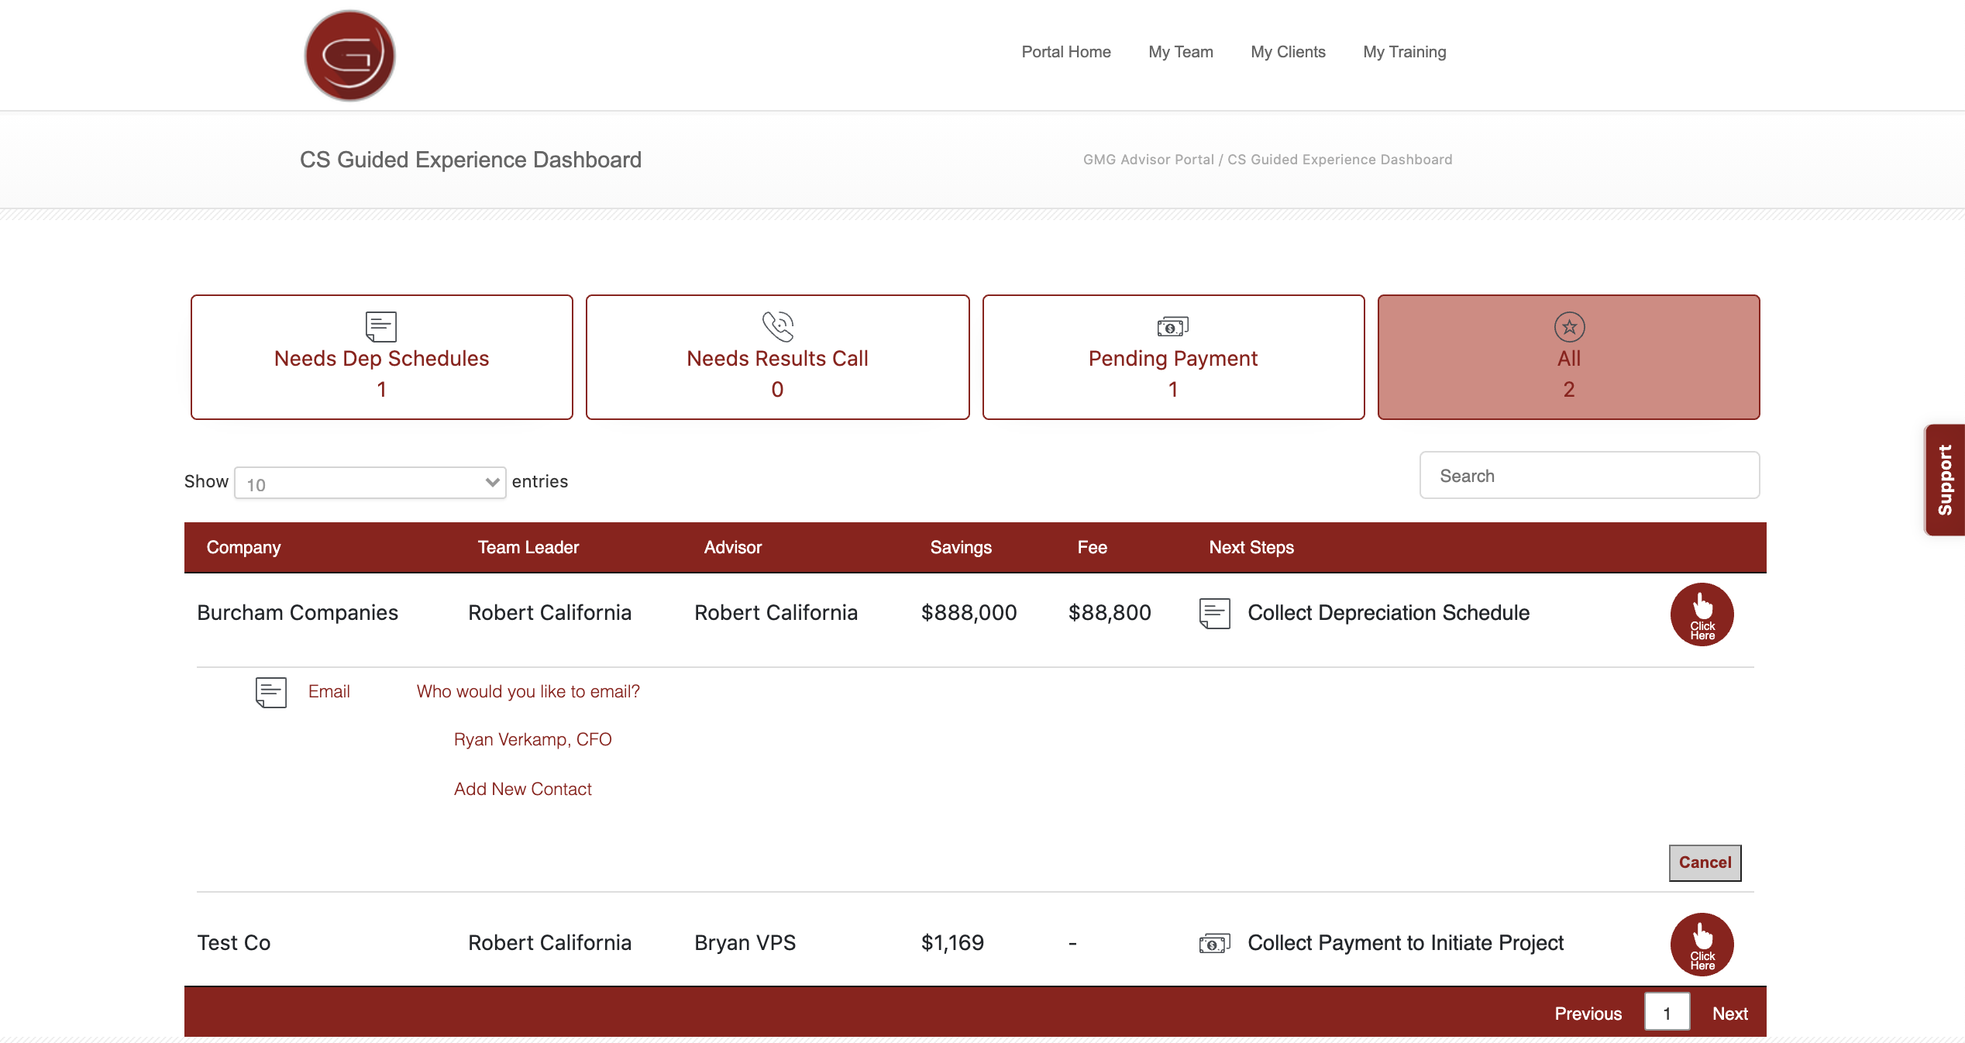Viewport: 1965px width, 1043px height.
Task: Choose Ryan Verkamp, CFO contact link
Action: 532,739
